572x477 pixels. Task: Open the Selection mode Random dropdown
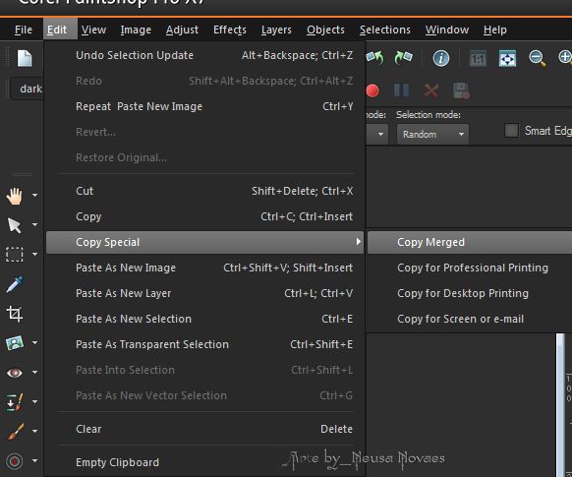pos(432,135)
